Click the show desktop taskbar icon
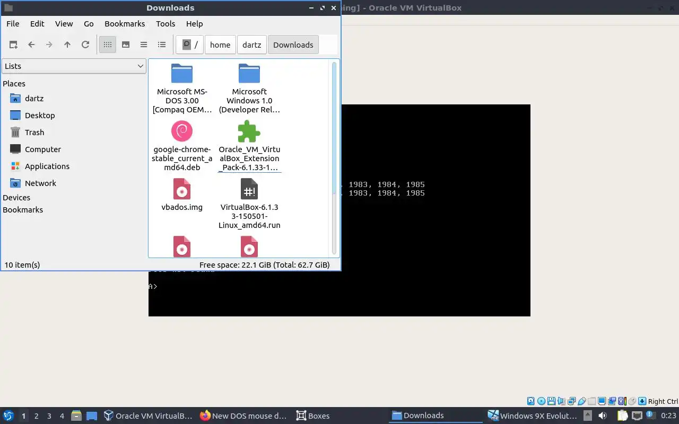The width and height of the screenshot is (679, 424). [x=92, y=416]
